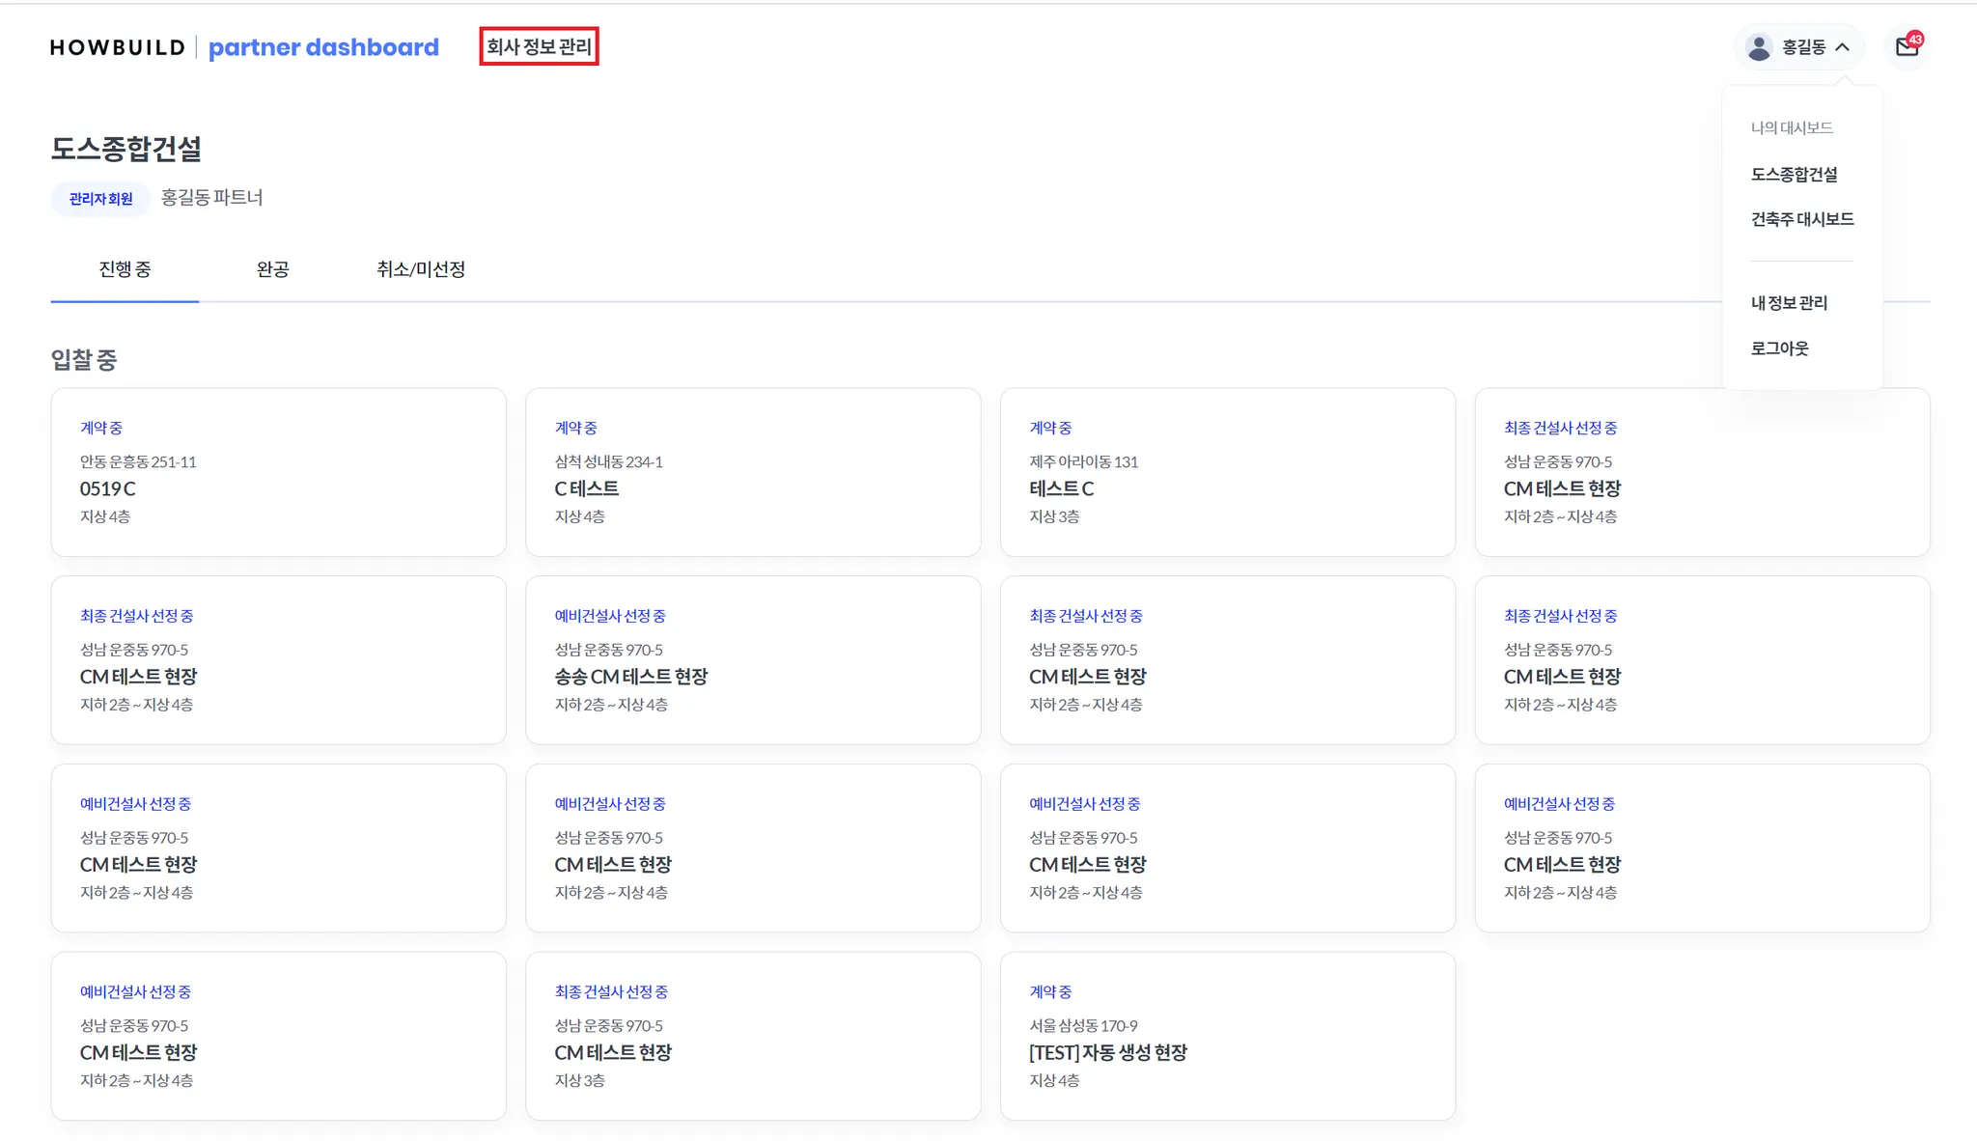The height and width of the screenshot is (1141, 1977).
Task: Click 로그아웃 to sign out
Action: tap(1779, 348)
